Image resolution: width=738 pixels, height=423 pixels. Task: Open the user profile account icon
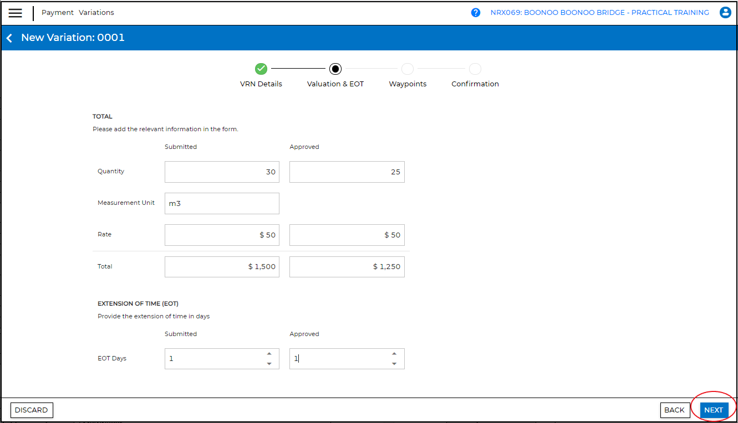point(725,13)
